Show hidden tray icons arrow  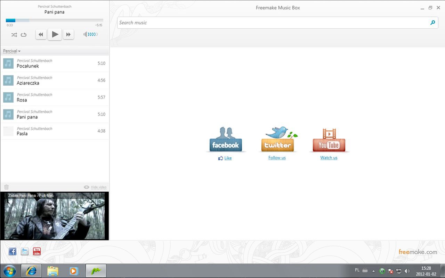[x=373, y=271]
